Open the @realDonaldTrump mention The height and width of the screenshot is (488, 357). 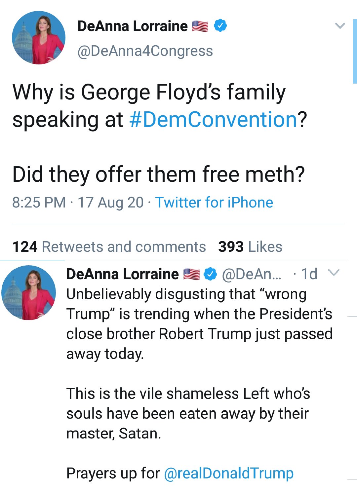(x=228, y=473)
